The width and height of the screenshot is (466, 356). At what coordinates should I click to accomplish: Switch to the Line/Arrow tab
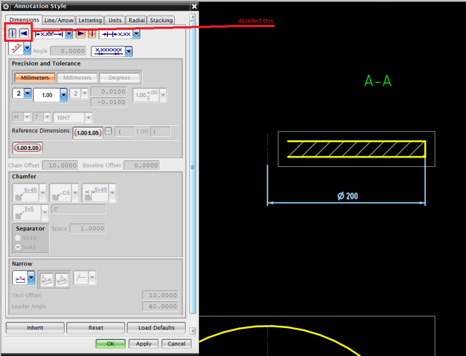[x=59, y=20]
